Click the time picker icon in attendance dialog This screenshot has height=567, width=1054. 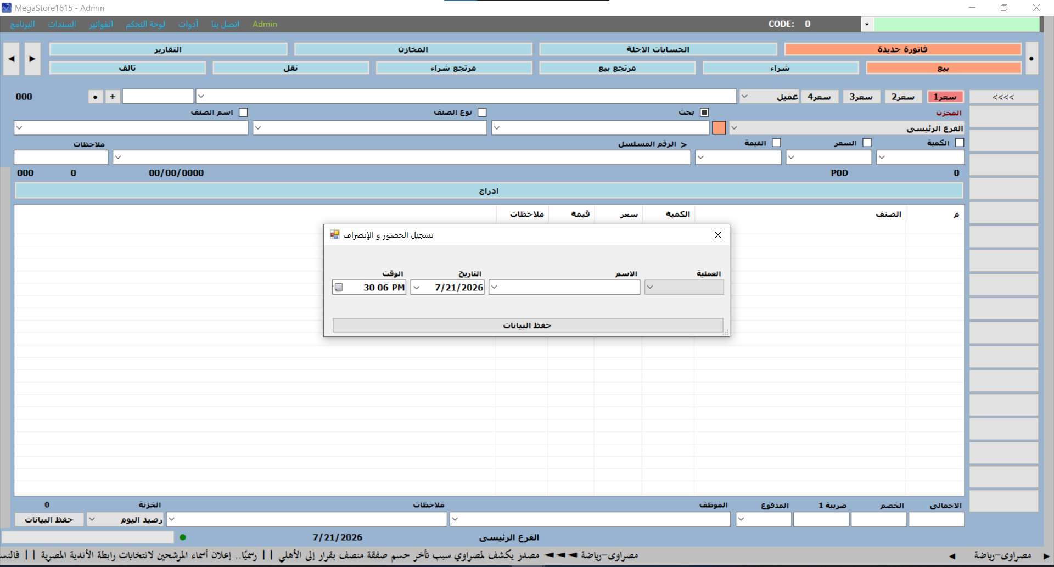point(339,287)
